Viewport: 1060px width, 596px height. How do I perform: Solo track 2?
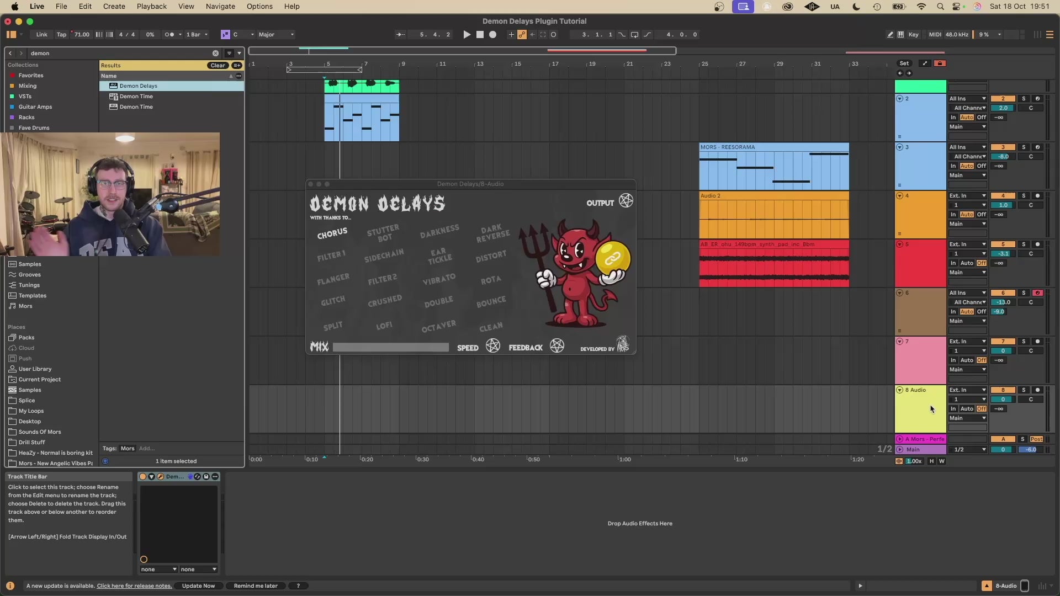pos(1024,99)
